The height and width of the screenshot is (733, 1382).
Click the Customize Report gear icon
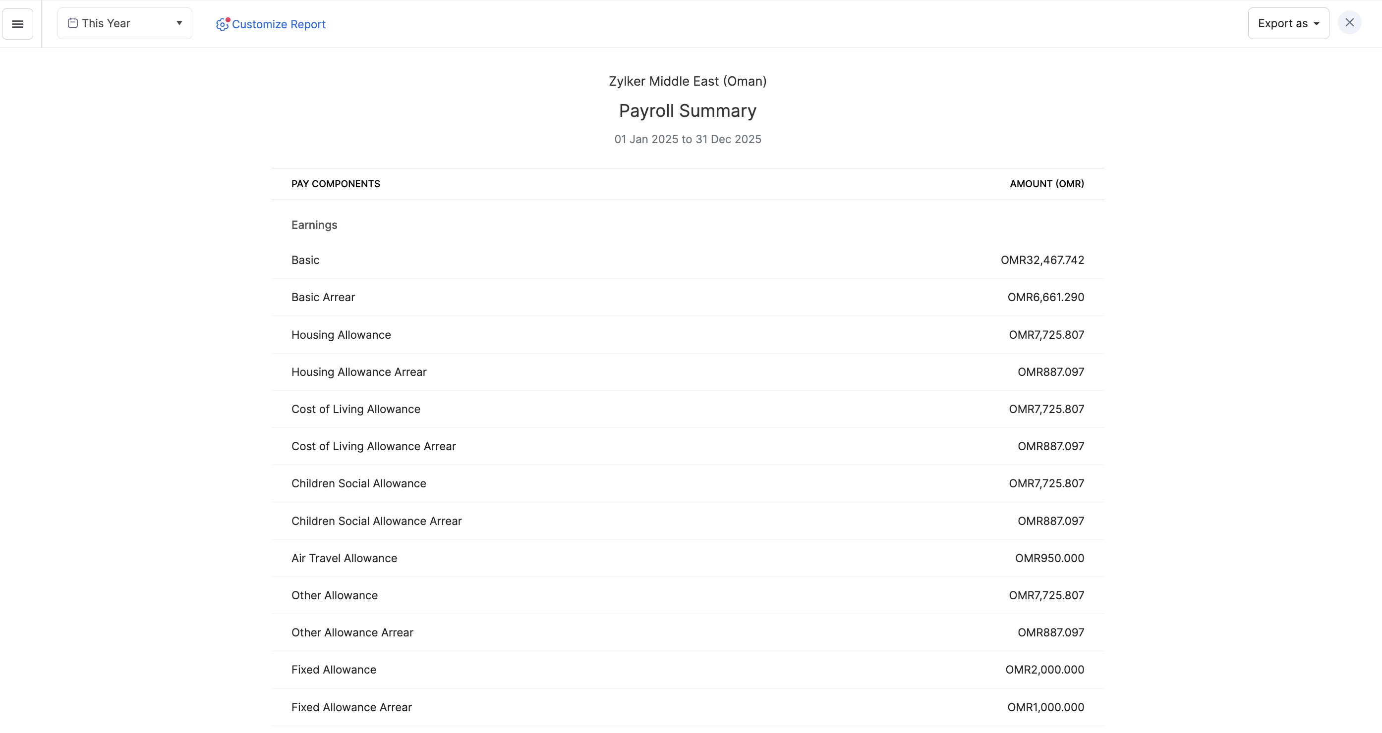pos(222,24)
